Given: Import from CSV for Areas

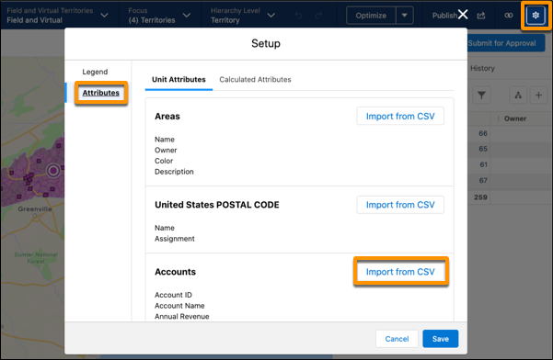Looking at the screenshot, I should pos(400,116).
